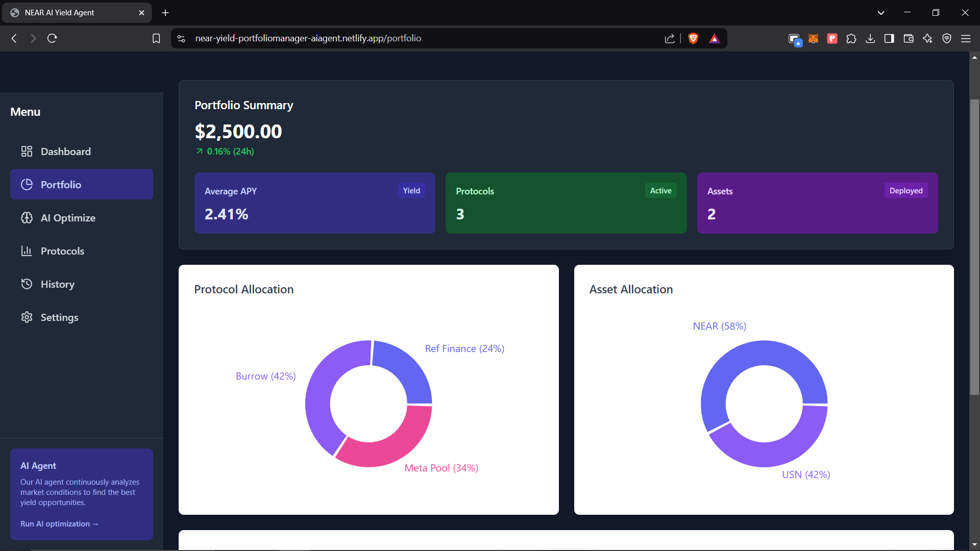This screenshot has height=551, width=980.
Task: Open the MetaMask fox extension
Action: pos(813,38)
